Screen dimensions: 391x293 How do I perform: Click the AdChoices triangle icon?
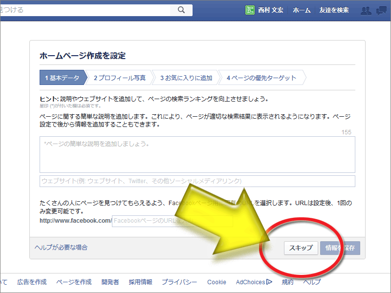click(x=269, y=282)
